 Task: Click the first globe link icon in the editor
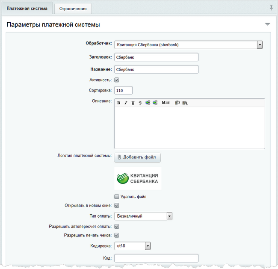pos(148,103)
